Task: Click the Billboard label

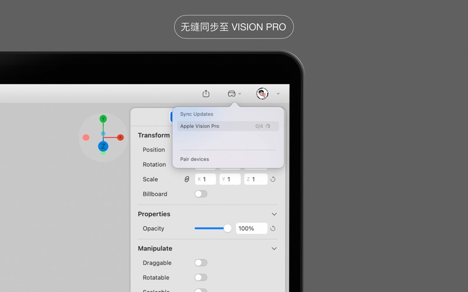Action: pyautogui.click(x=155, y=194)
